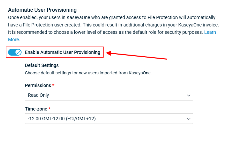The width and height of the screenshot is (227, 142).
Task: Click the Permissions field label
Action: click(38, 85)
